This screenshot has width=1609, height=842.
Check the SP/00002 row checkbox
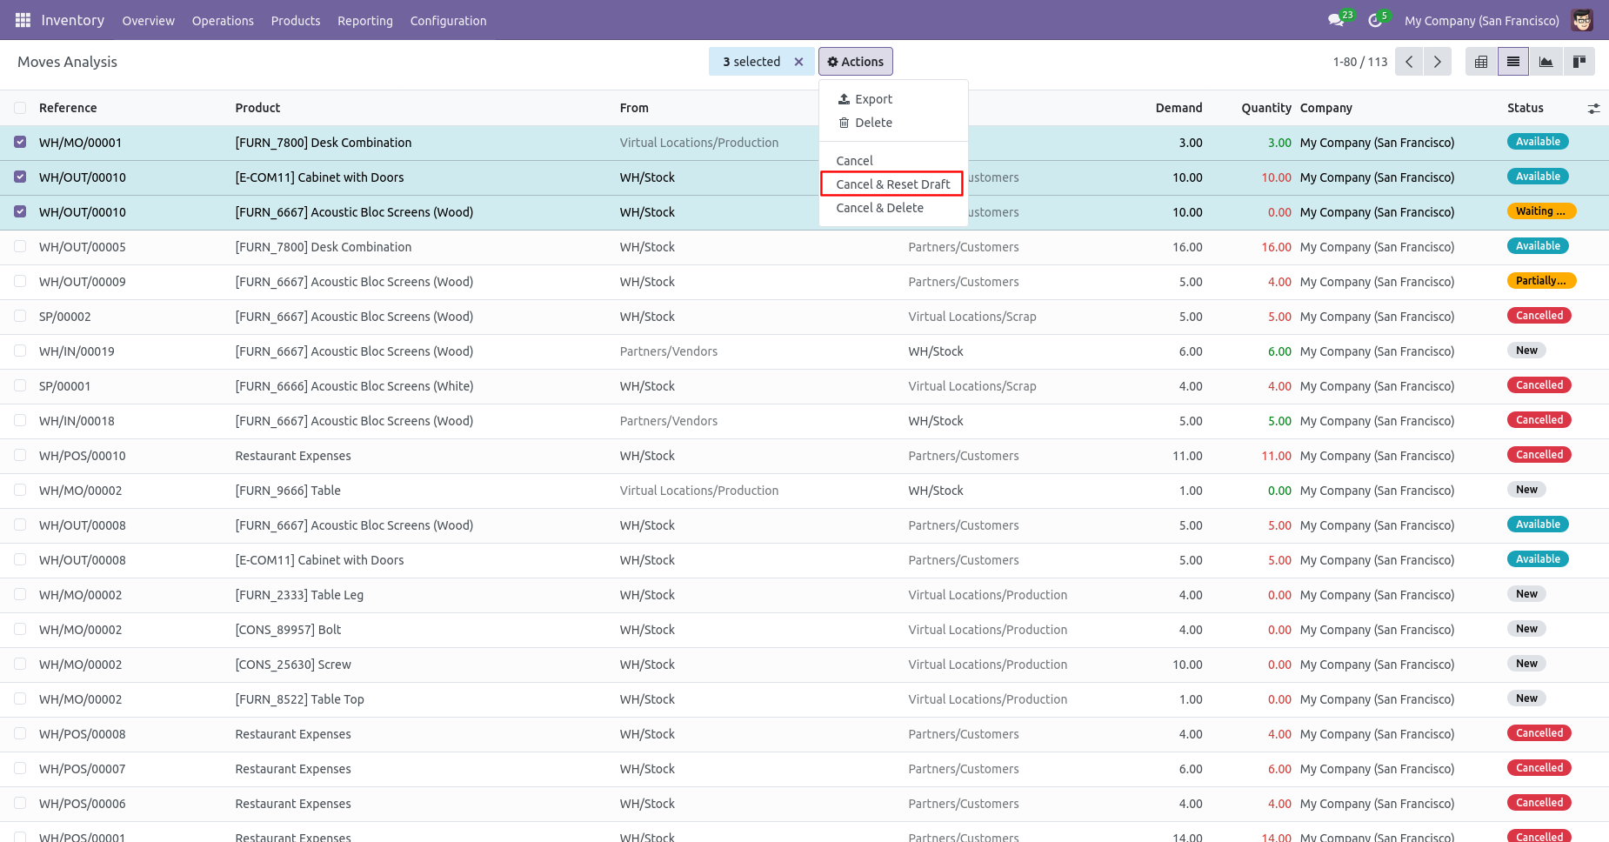click(20, 316)
